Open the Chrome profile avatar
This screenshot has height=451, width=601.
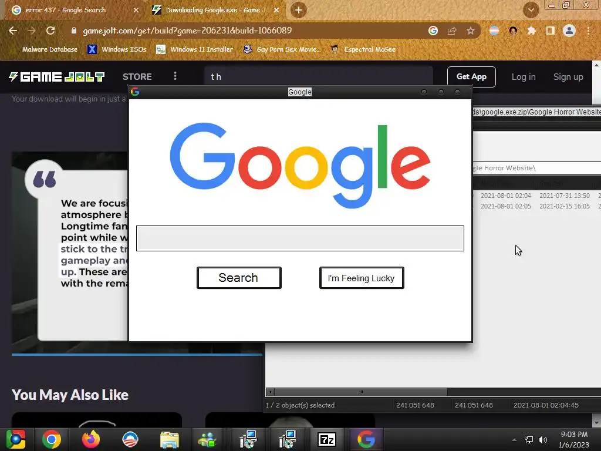click(569, 31)
